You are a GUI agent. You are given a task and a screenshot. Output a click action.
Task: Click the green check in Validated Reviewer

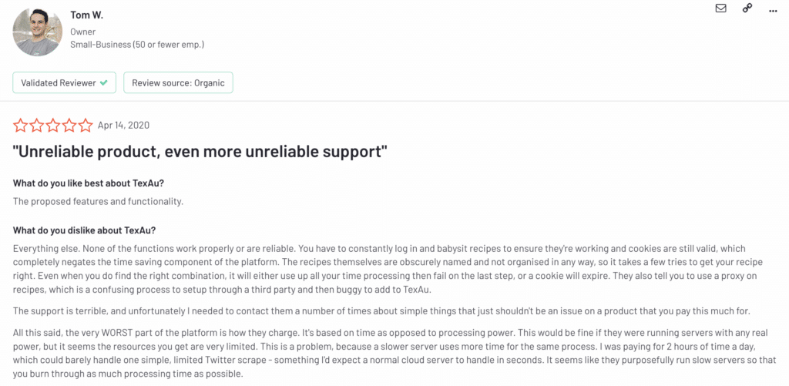(104, 82)
